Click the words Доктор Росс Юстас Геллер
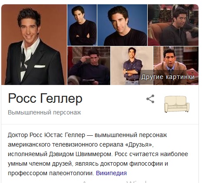This screenshot has width=205, height=183. (46, 135)
